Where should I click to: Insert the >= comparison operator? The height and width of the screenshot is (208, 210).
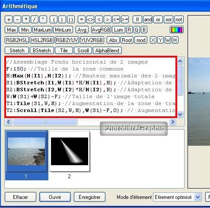tap(125, 19)
